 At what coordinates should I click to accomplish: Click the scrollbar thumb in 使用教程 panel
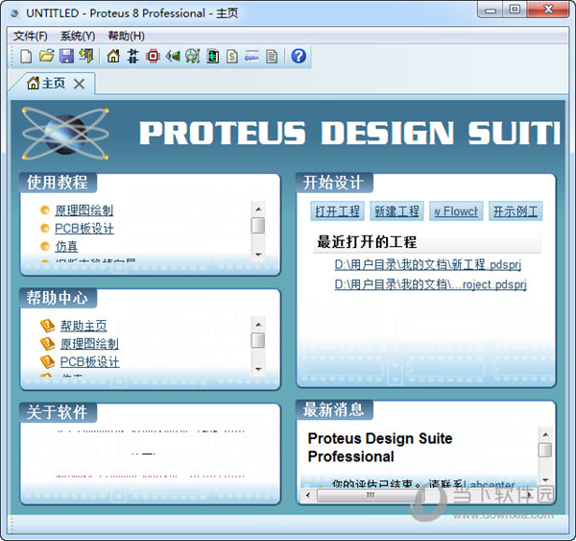point(258,226)
